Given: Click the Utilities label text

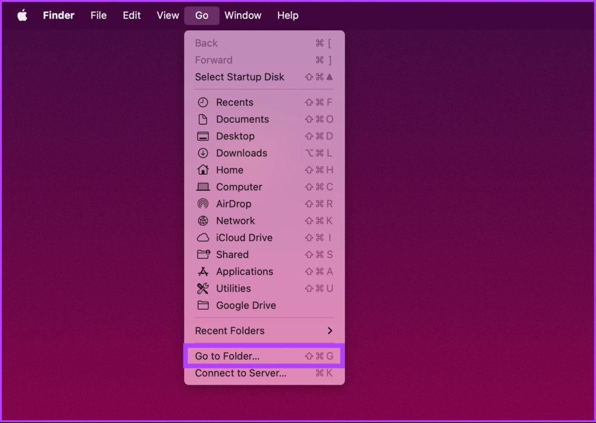Looking at the screenshot, I should tap(233, 289).
